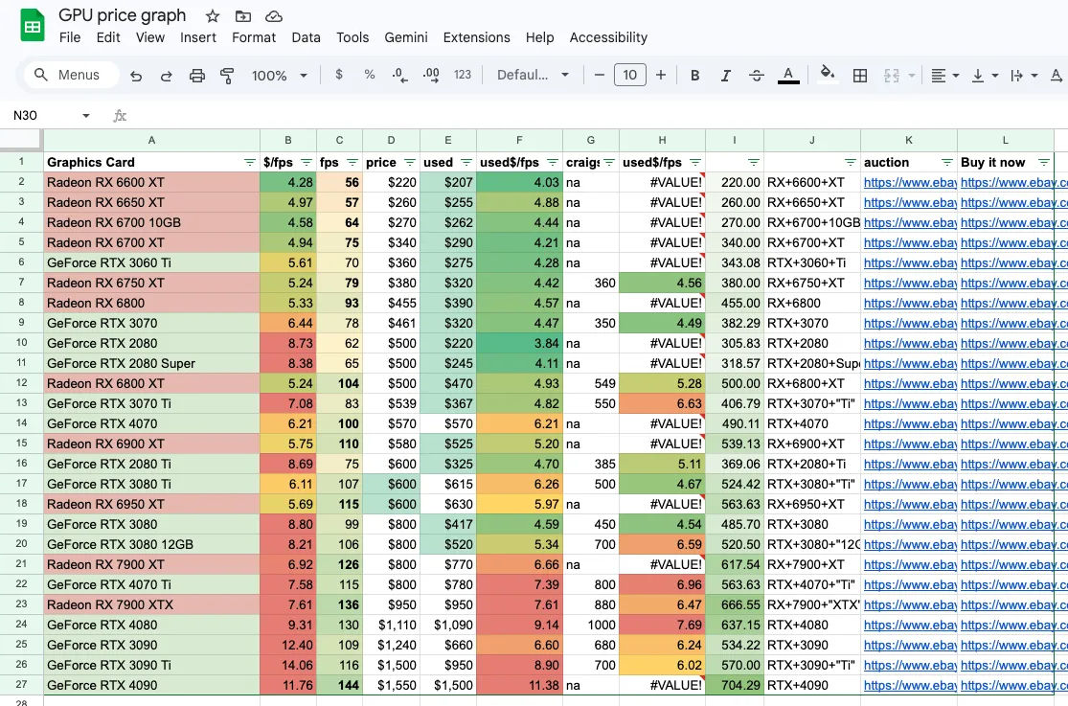Open the borders tool
The height and width of the screenshot is (706, 1068).
point(860,76)
